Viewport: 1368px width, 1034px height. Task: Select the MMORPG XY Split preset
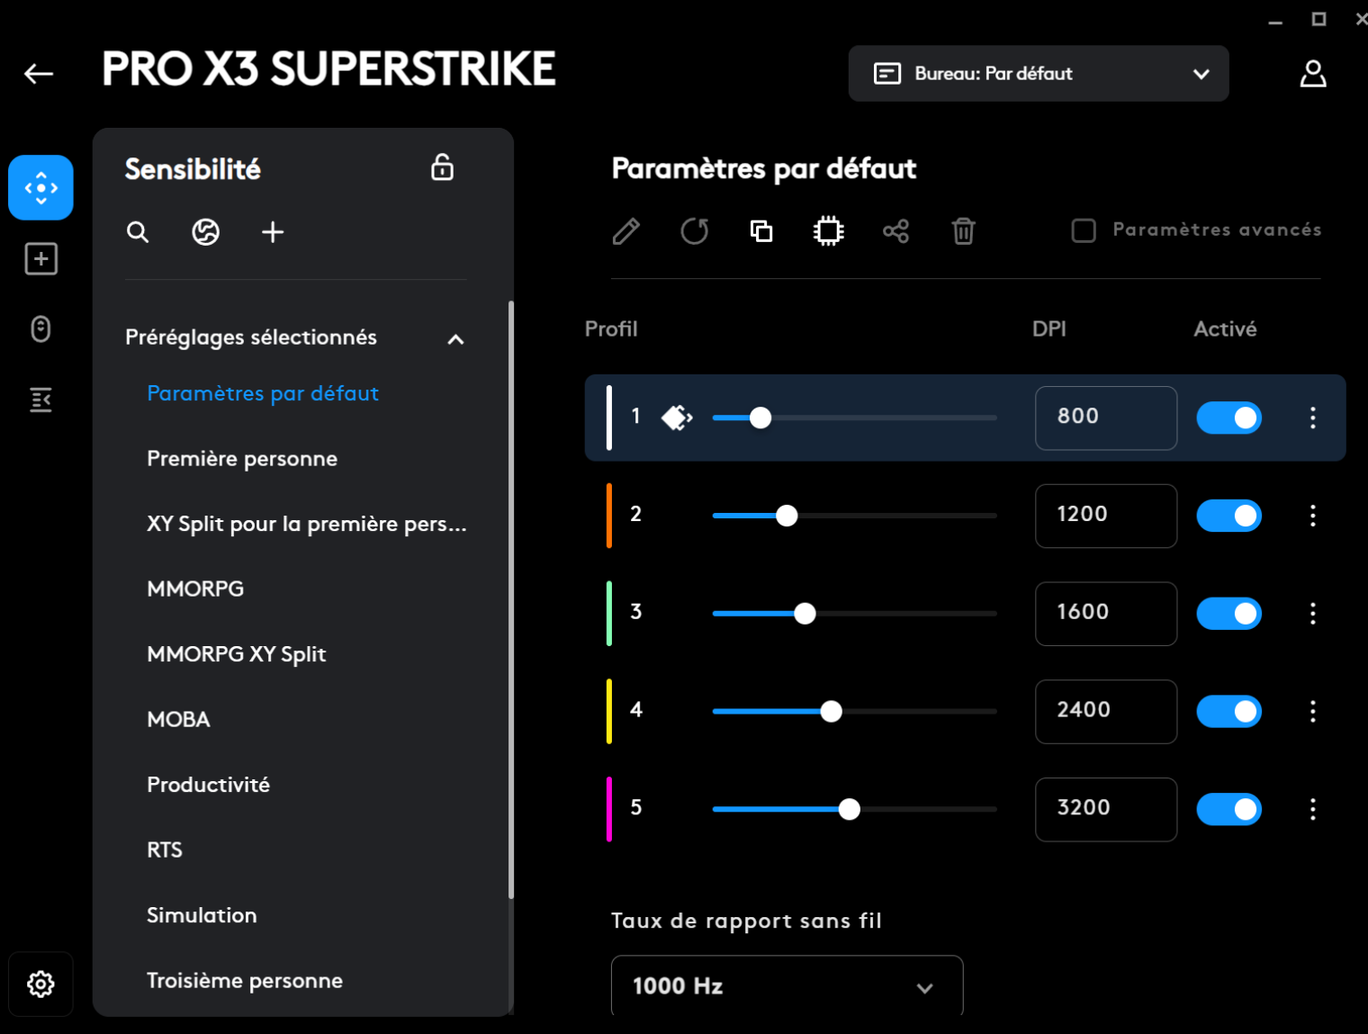coord(237,654)
